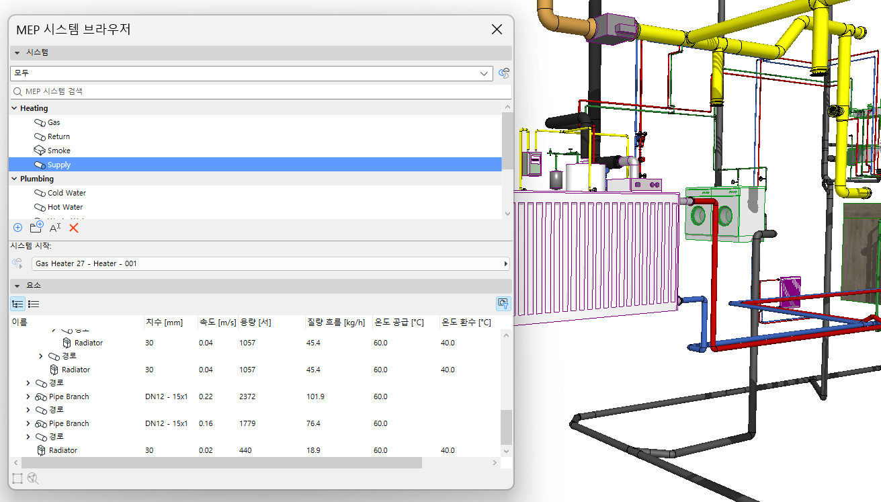Click the system icon beside the 모두 dropdown
The image size is (881, 502).
click(x=504, y=73)
